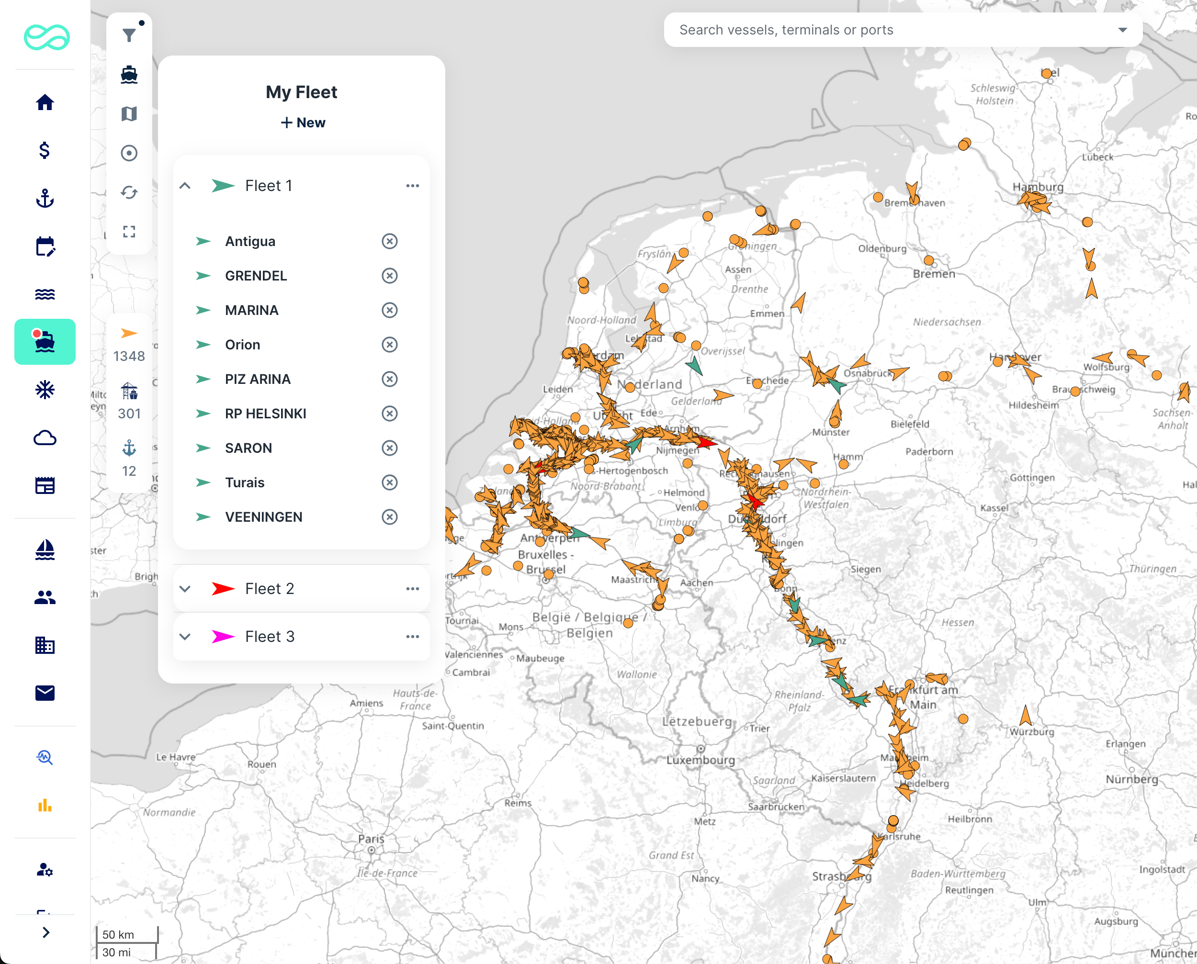
Task: Expand the Fleet 2 group
Action: coord(185,589)
